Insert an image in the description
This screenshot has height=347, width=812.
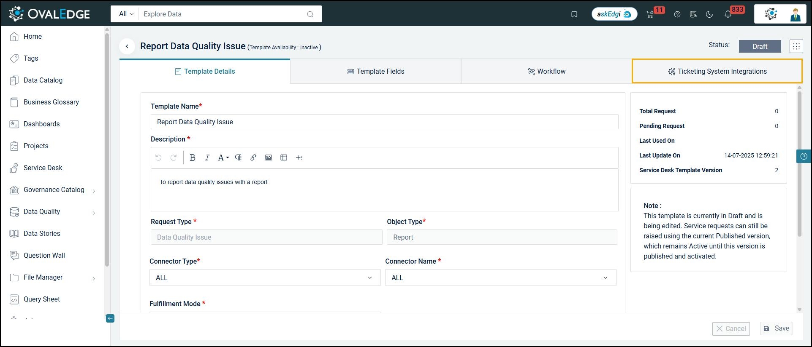268,157
